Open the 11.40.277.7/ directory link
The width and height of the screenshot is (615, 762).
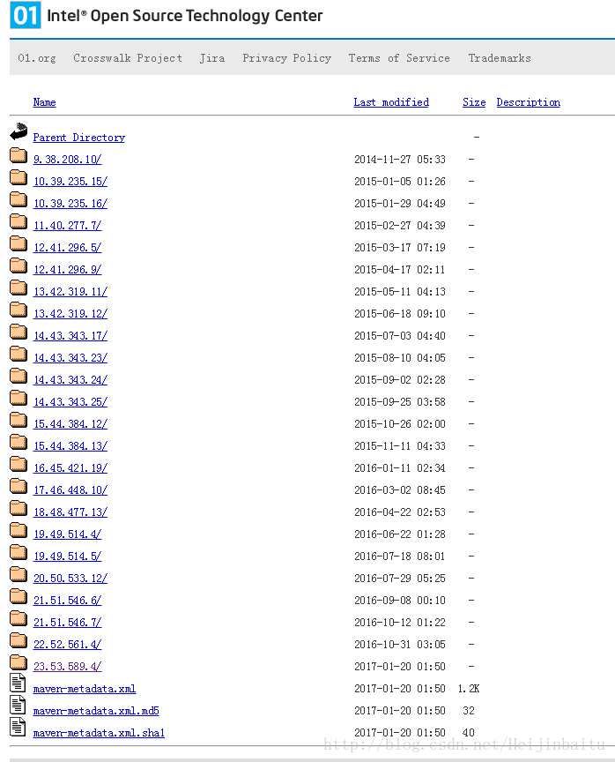click(x=68, y=226)
